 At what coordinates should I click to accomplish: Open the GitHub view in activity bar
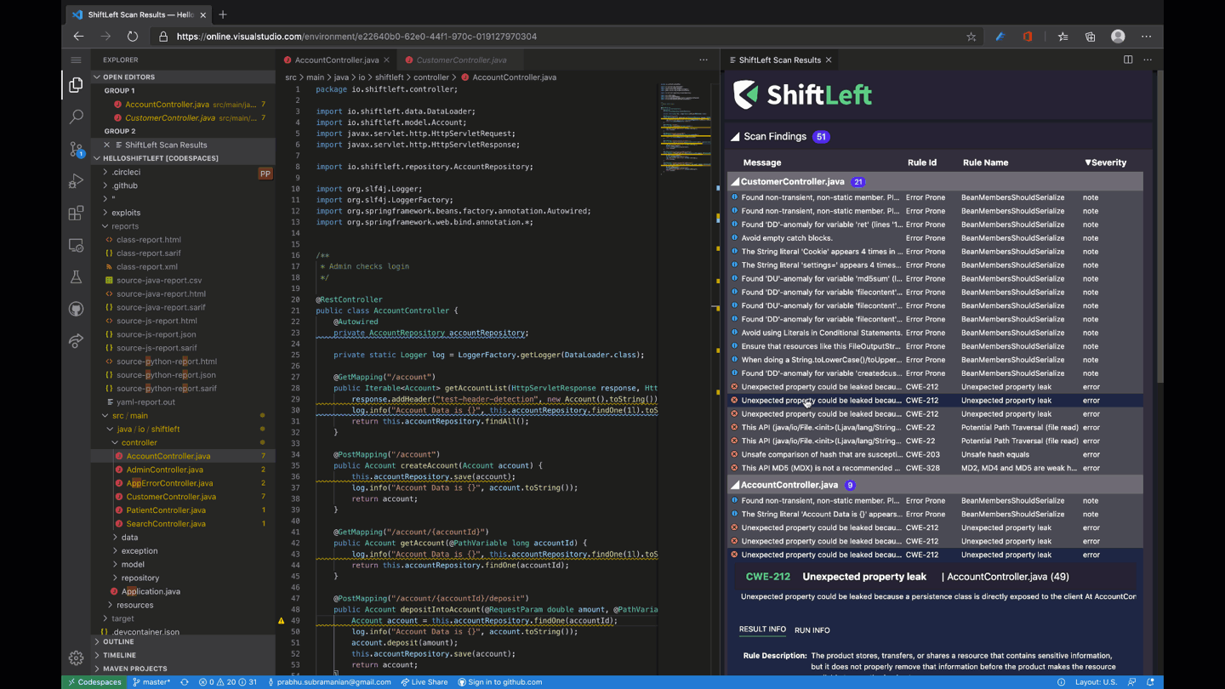(76, 309)
